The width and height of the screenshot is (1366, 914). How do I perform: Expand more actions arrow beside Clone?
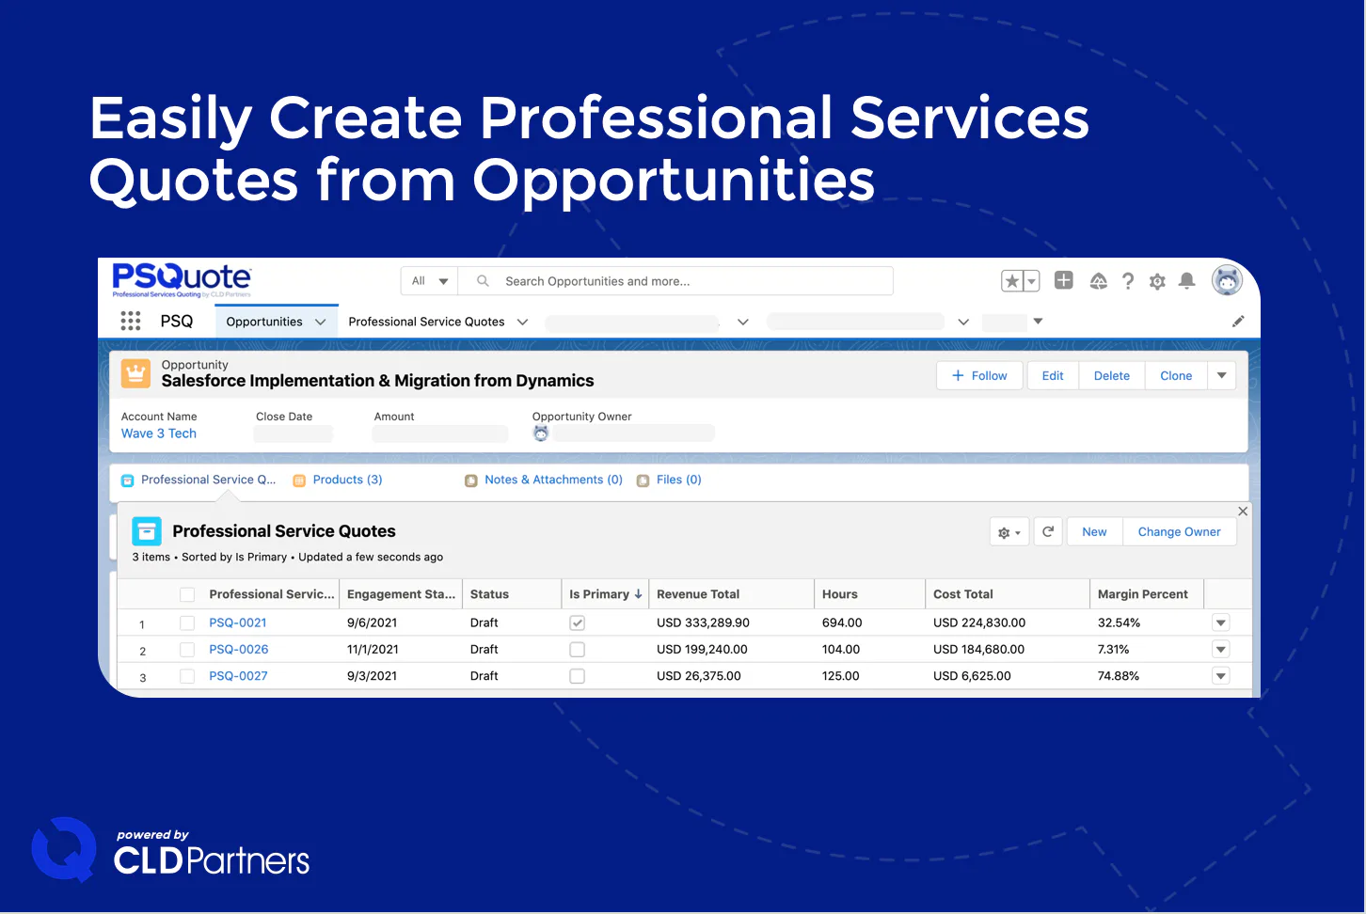(x=1222, y=375)
